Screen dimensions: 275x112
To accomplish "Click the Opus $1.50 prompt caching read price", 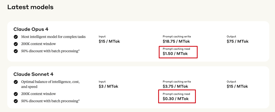I will pos(175,53).
